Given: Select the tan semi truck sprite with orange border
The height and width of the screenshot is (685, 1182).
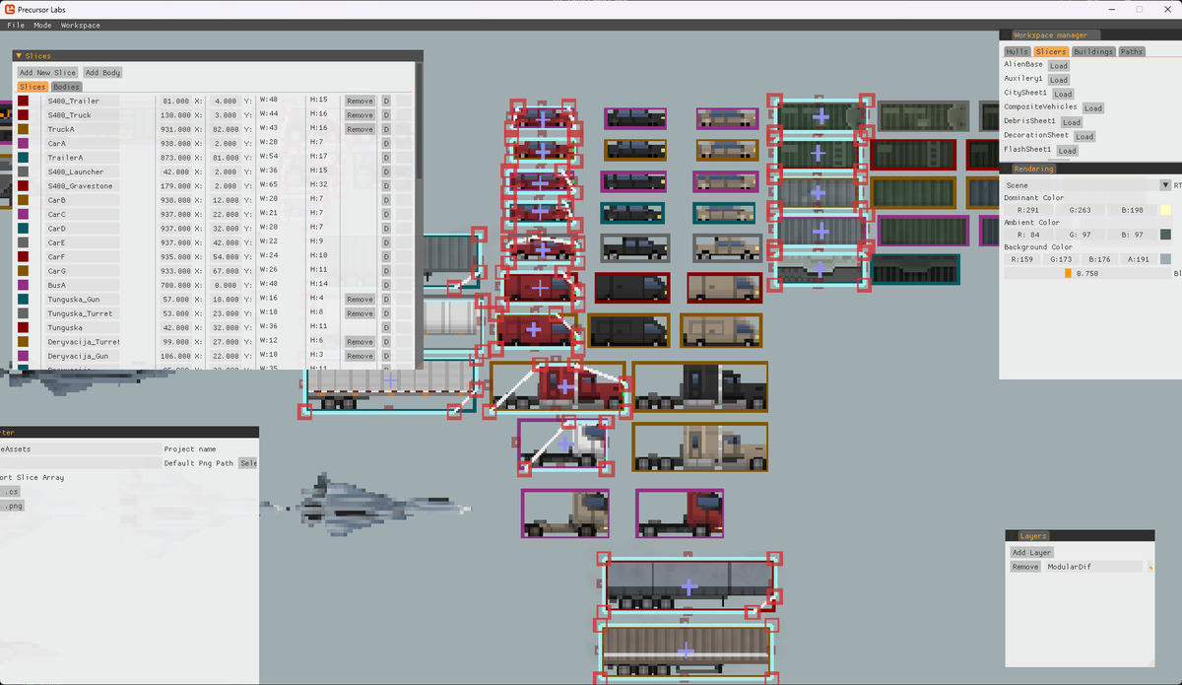Looking at the screenshot, I should click(699, 446).
